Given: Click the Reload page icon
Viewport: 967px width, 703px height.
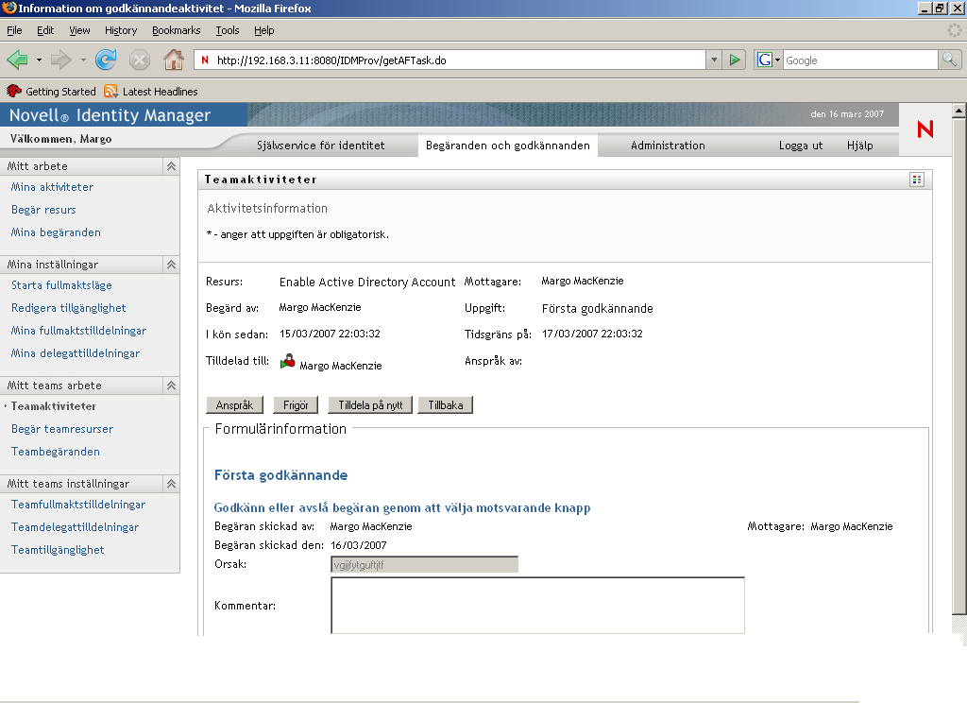Looking at the screenshot, I should (106, 60).
